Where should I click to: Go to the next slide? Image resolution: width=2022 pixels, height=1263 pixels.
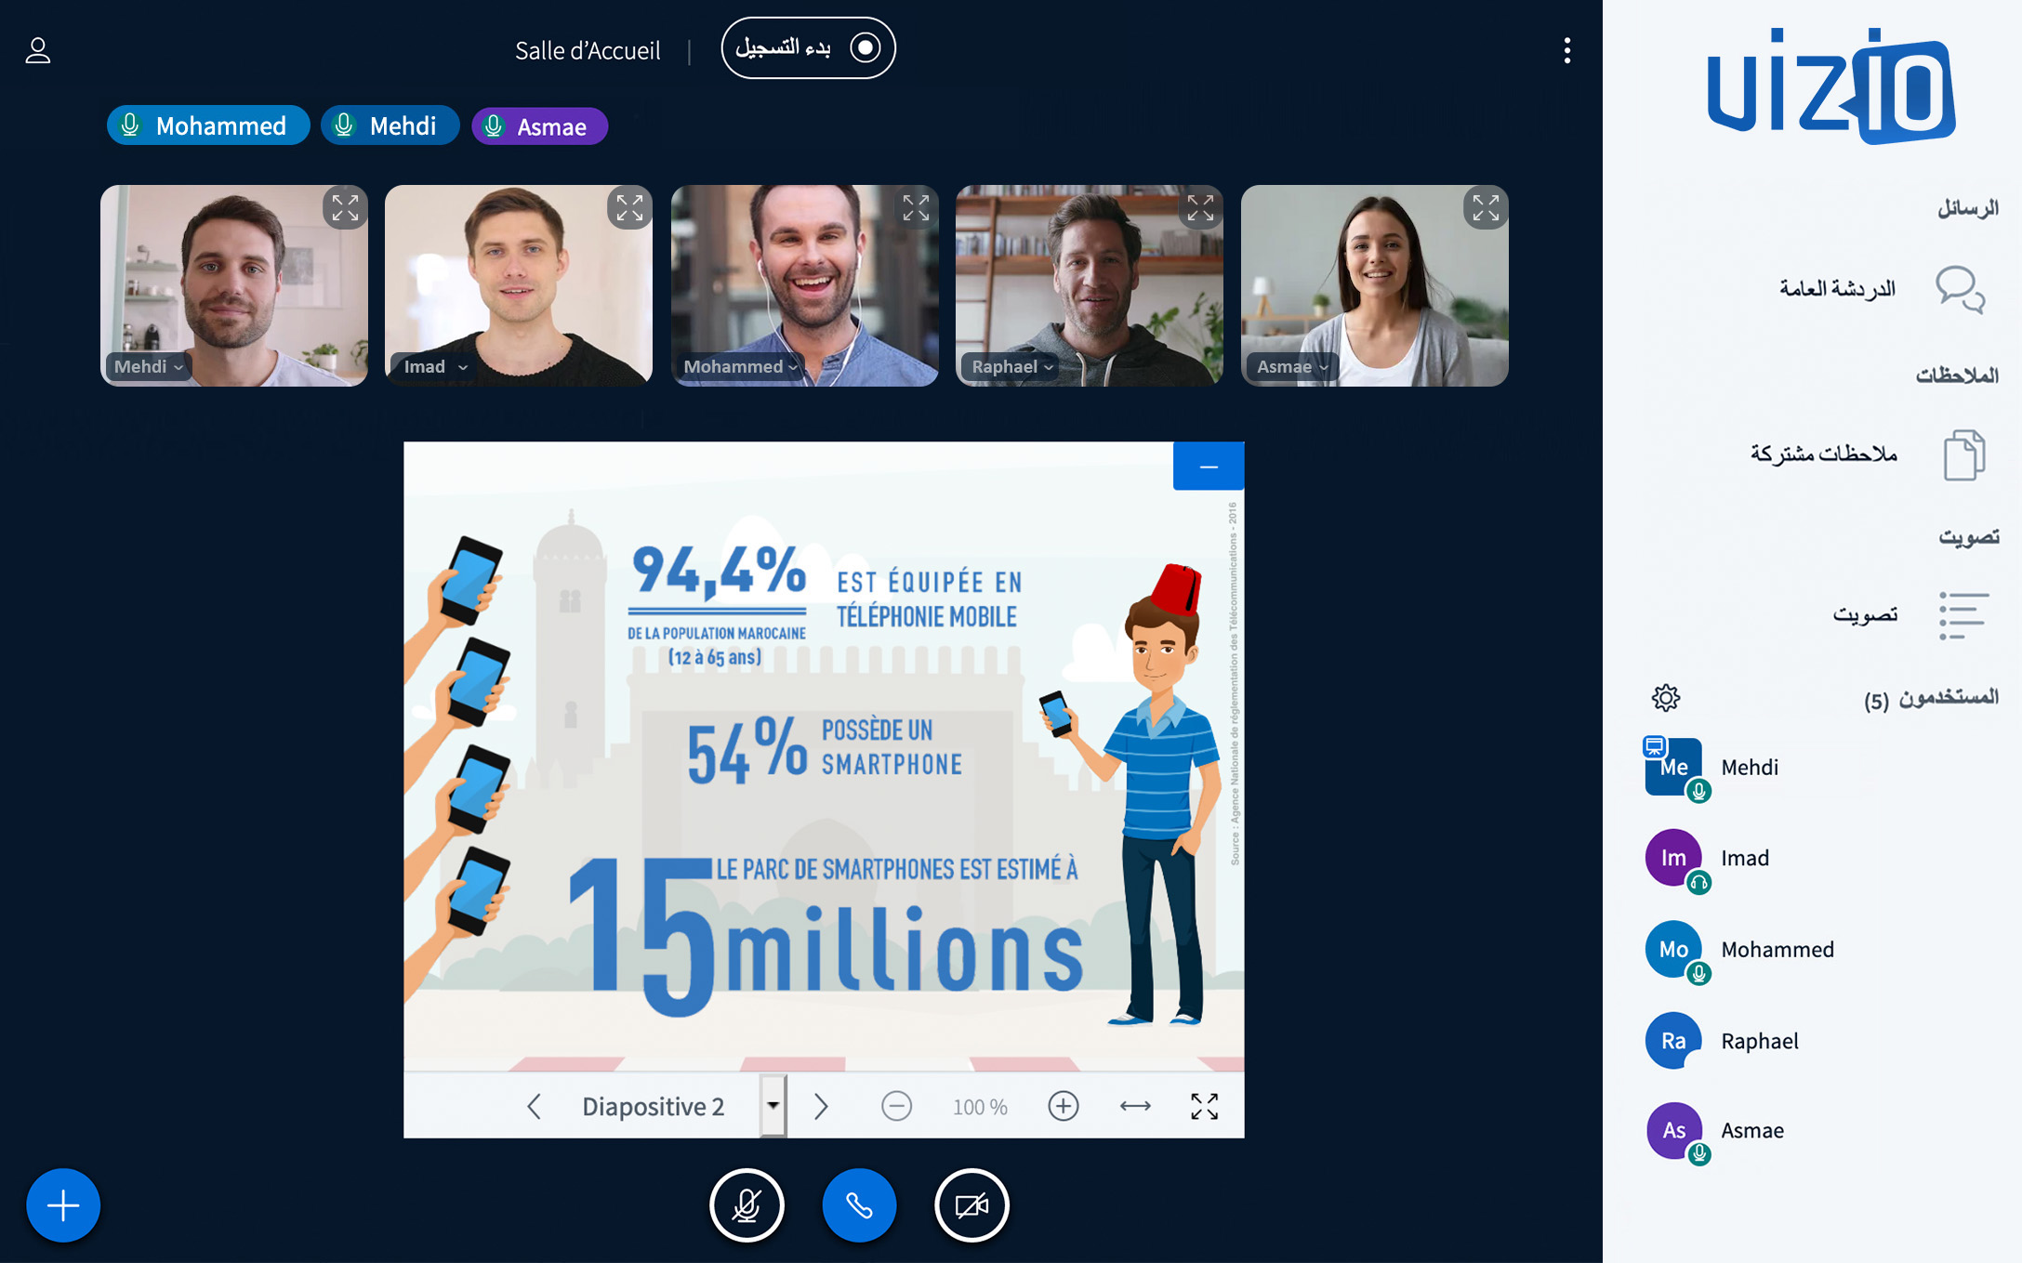click(x=820, y=1106)
